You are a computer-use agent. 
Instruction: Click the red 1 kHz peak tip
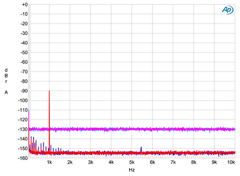click(49, 91)
